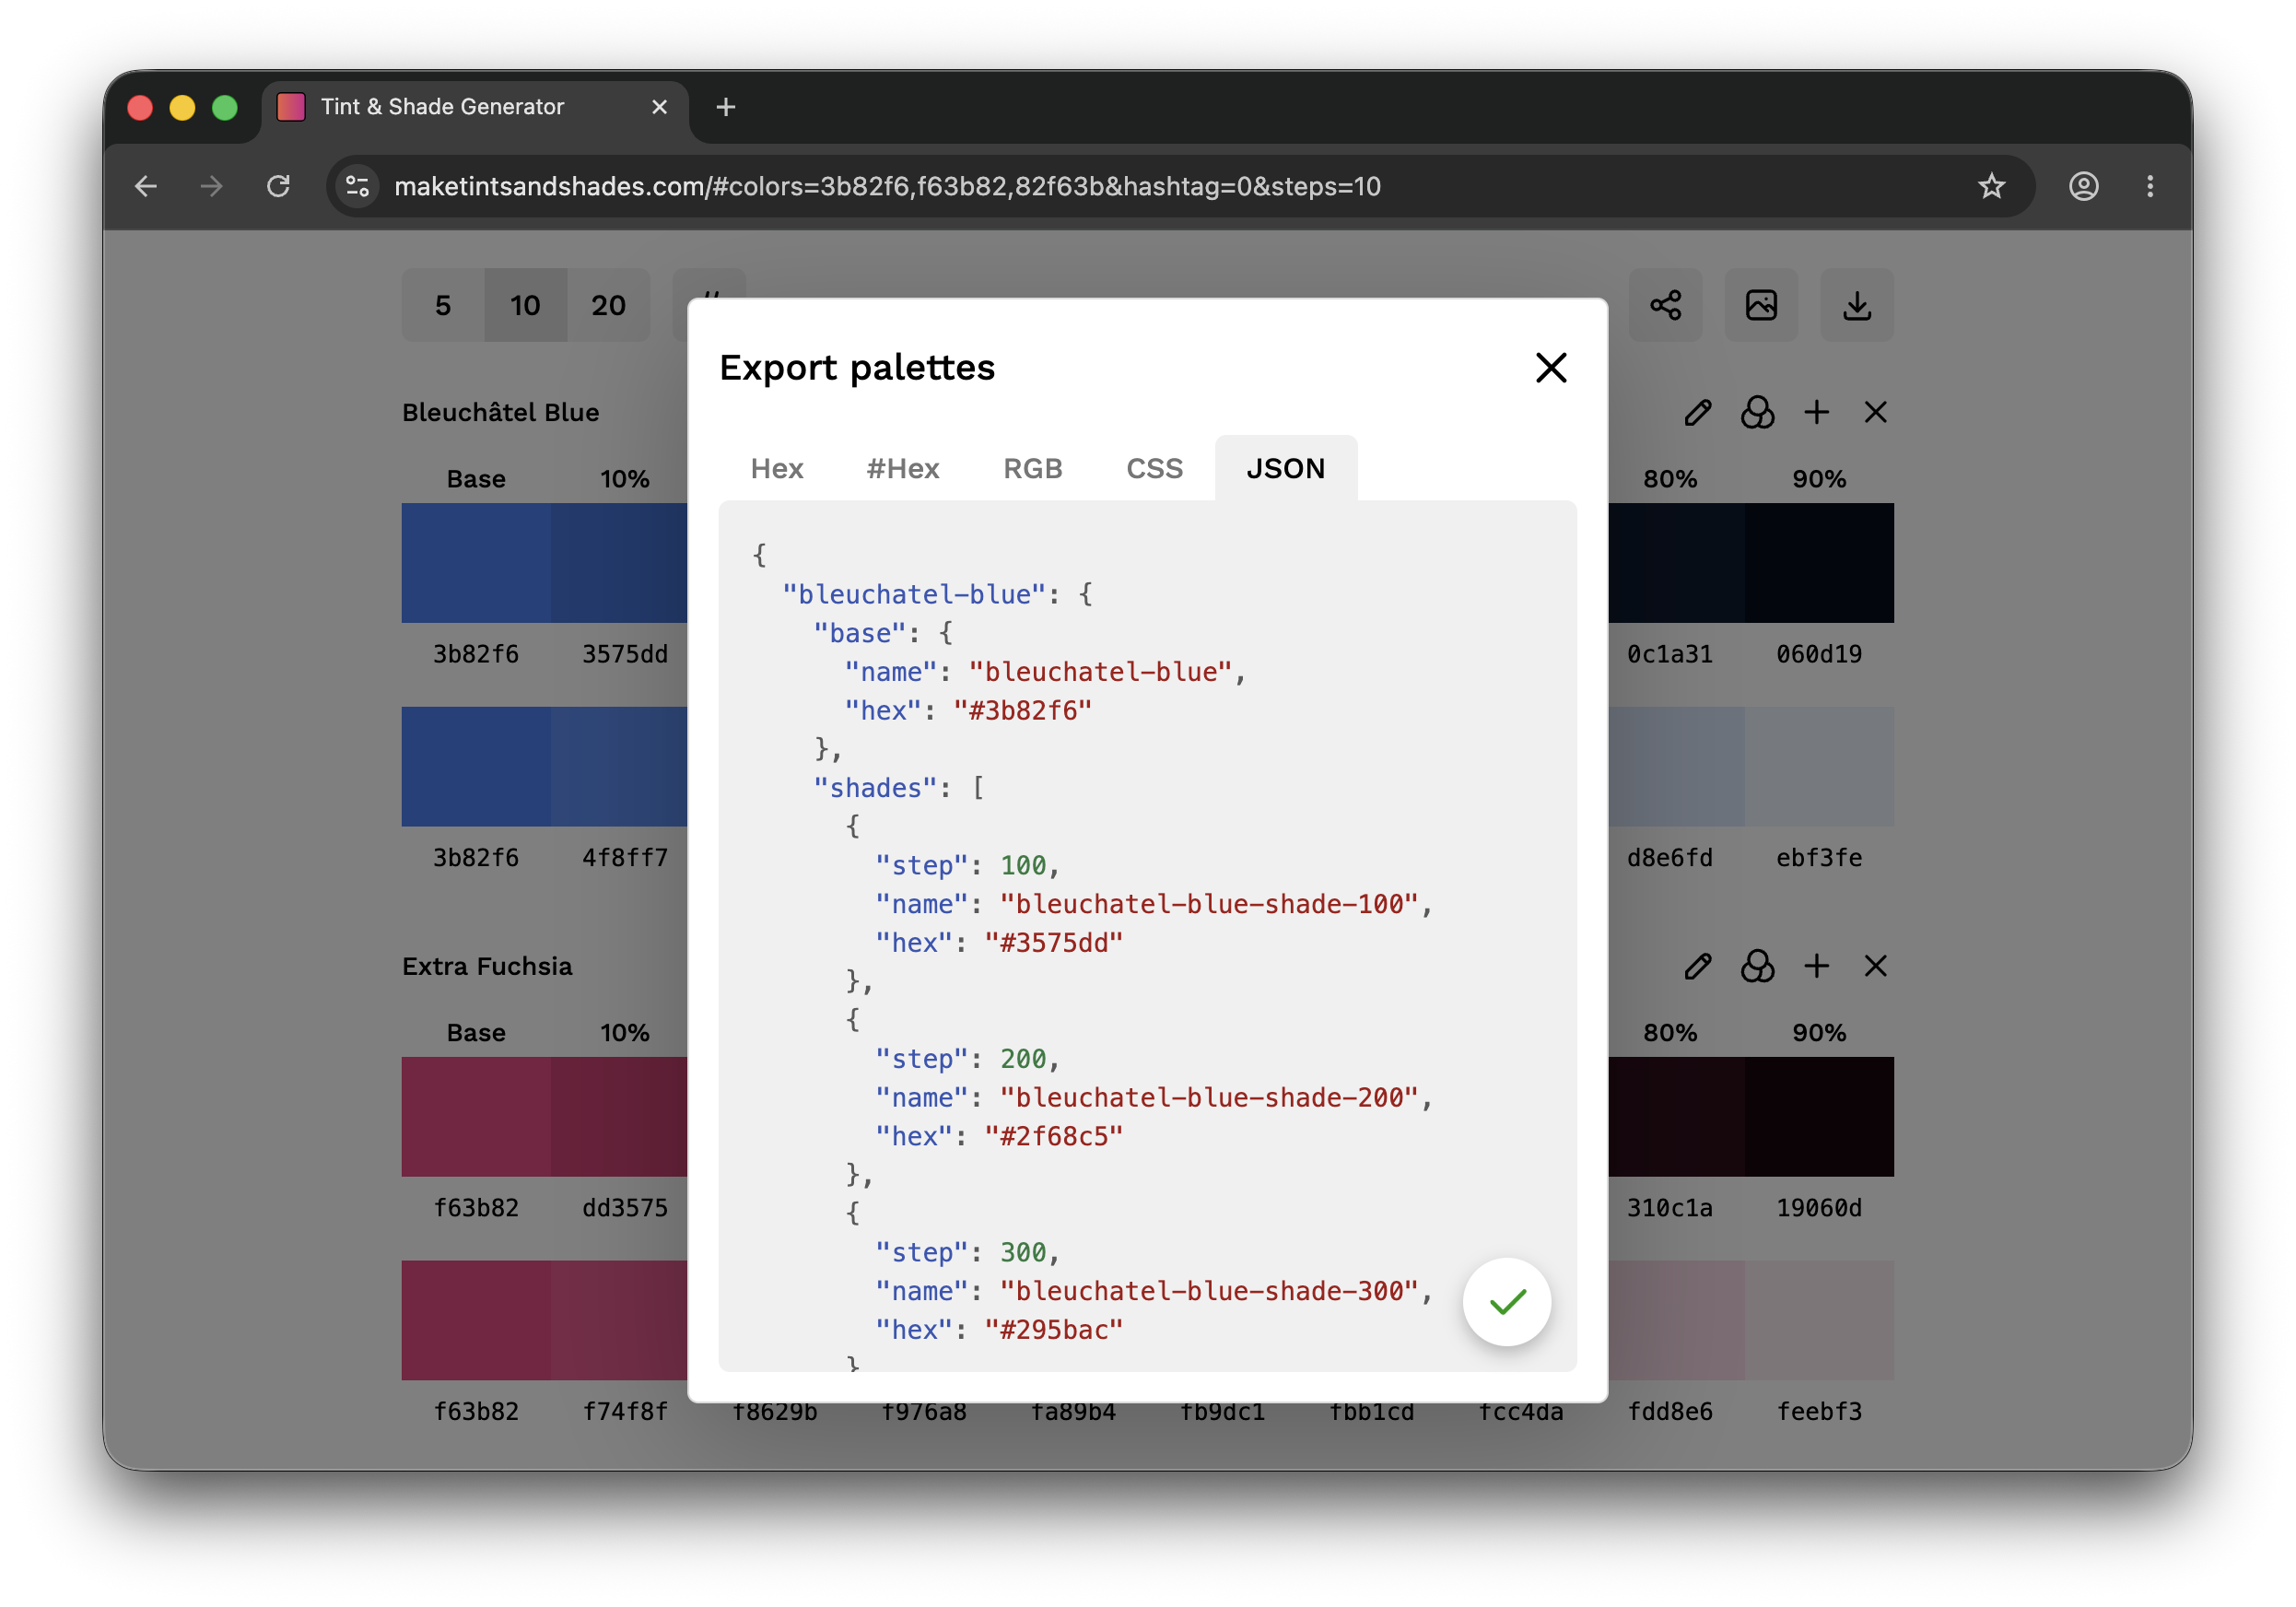Select the RGB export tab
The width and height of the screenshot is (2296, 1607).
tap(1032, 468)
